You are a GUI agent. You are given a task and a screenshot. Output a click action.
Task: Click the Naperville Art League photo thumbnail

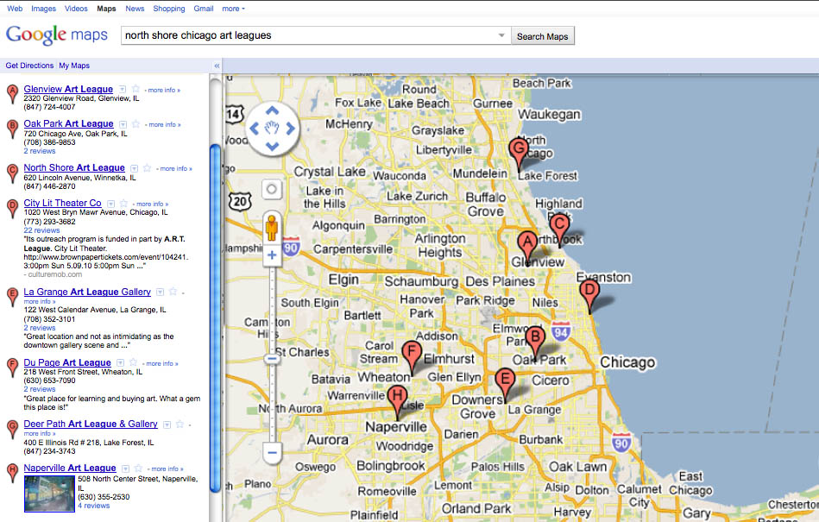tap(49, 494)
